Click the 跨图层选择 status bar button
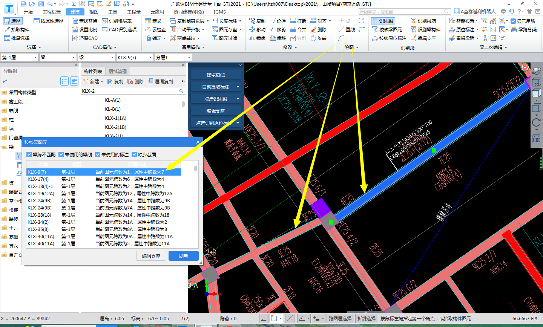 click(340, 318)
